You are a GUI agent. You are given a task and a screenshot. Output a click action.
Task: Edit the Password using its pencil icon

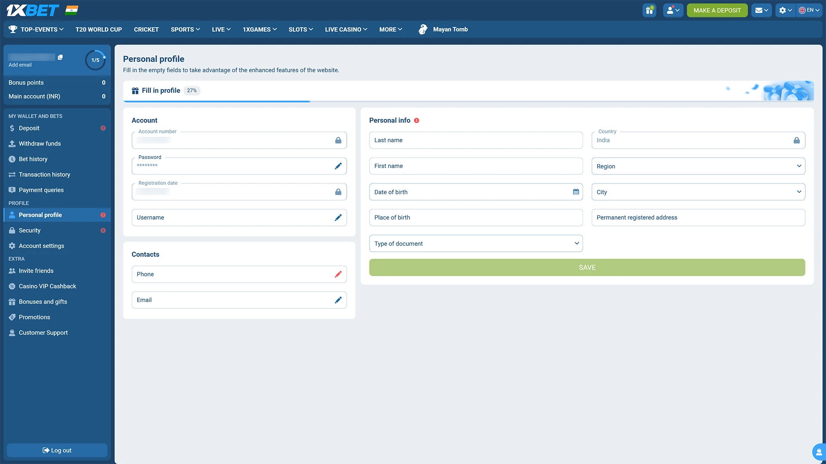338,166
